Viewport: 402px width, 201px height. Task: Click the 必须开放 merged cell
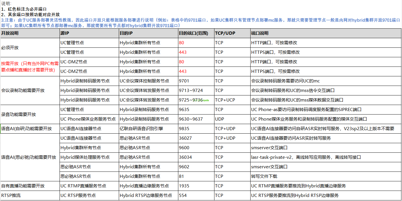(29, 48)
